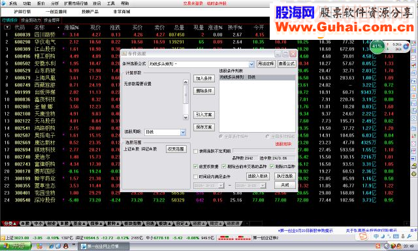Toggle the 剔除当前未交易的品种 checkbox
The height and width of the screenshot is (251, 418).
coord(224,167)
